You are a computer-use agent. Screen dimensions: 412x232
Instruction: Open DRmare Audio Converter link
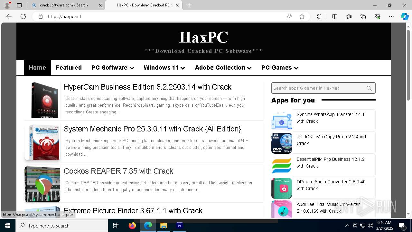[x=331, y=185]
